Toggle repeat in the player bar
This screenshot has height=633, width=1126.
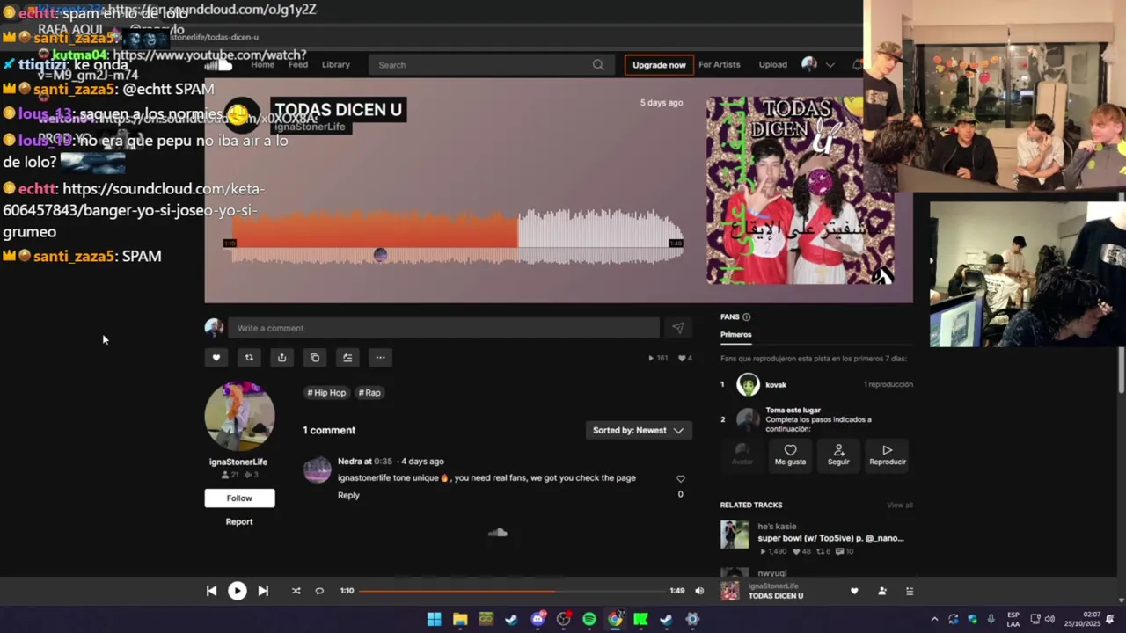coord(319,591)
